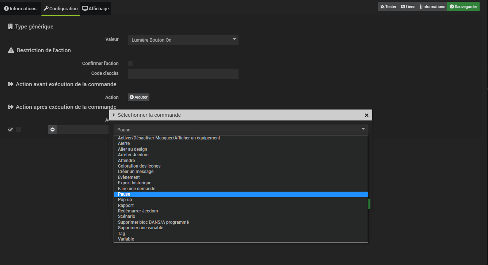Toggle the Confirmer l'action checkbox
Image resolution: width=488 pixels, height=265 pixels.
tap(130, 63)
